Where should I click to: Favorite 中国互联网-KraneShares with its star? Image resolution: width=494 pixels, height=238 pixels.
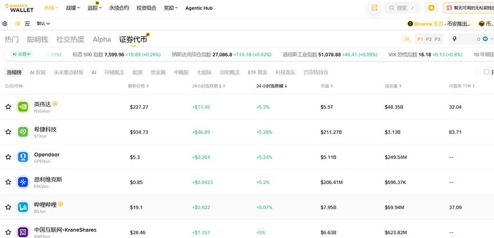[x=8, y=232]
